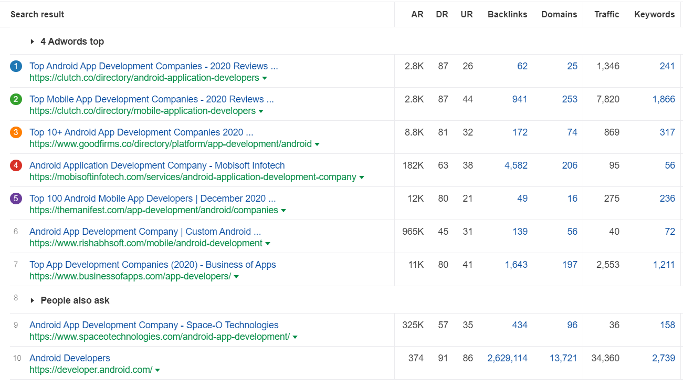
Task: Open URL dropdown for businessofapps.com result
Action: [236, 276]
